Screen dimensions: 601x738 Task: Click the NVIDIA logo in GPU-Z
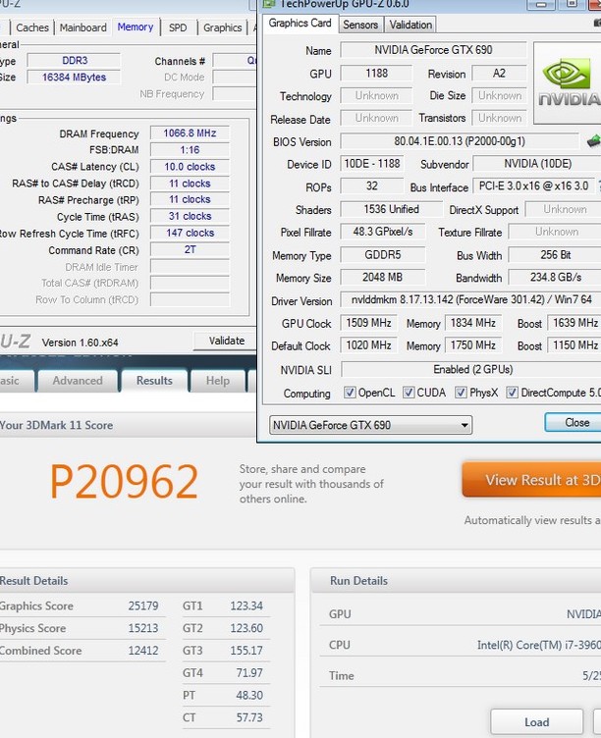568,82
